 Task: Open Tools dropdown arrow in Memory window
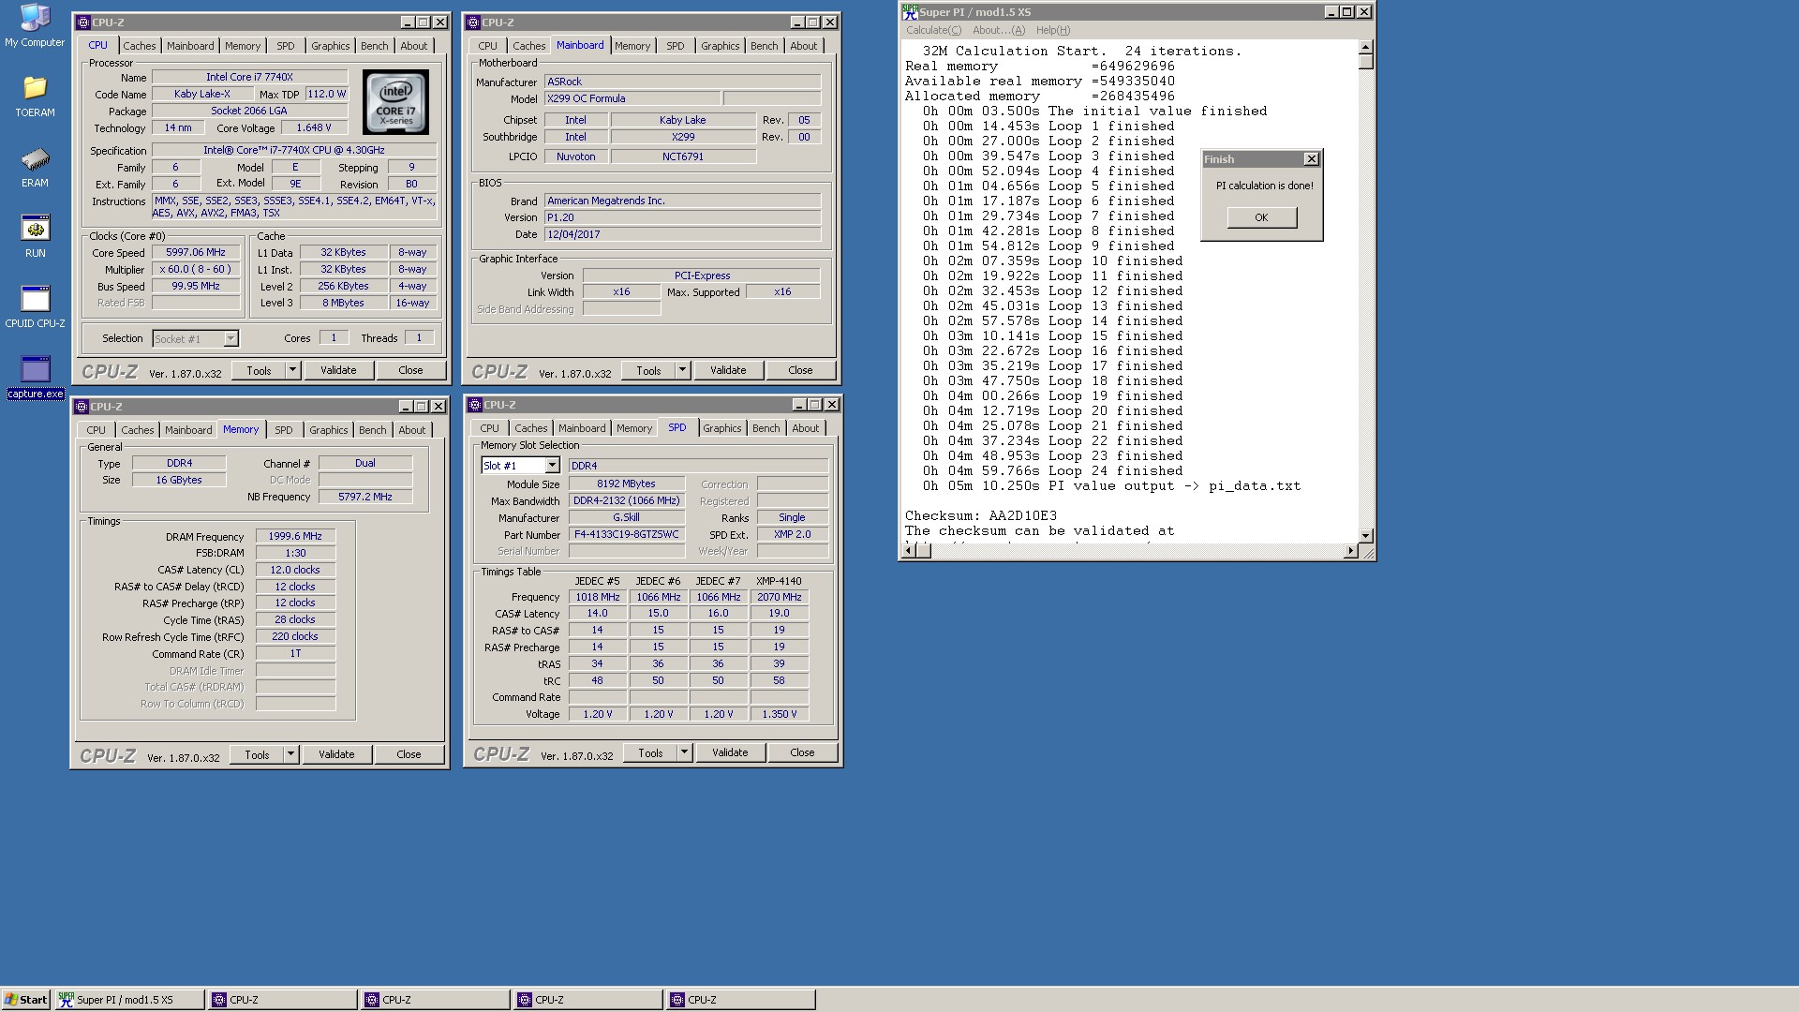pos(290,754)
